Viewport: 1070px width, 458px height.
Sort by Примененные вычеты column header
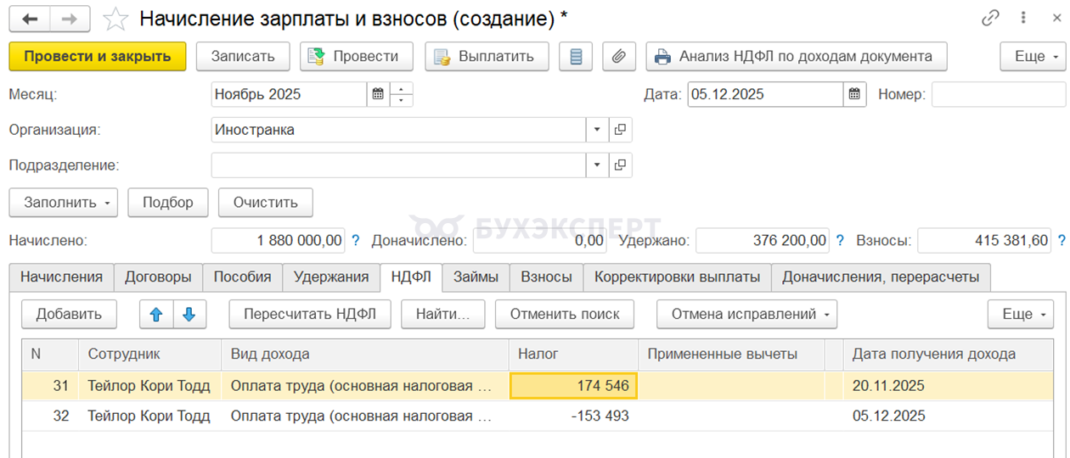click(x=730, y=355)
